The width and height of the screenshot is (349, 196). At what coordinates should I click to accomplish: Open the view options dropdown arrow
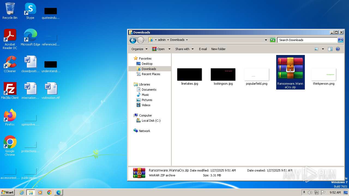pyautogui.click(x=323, y=49)
